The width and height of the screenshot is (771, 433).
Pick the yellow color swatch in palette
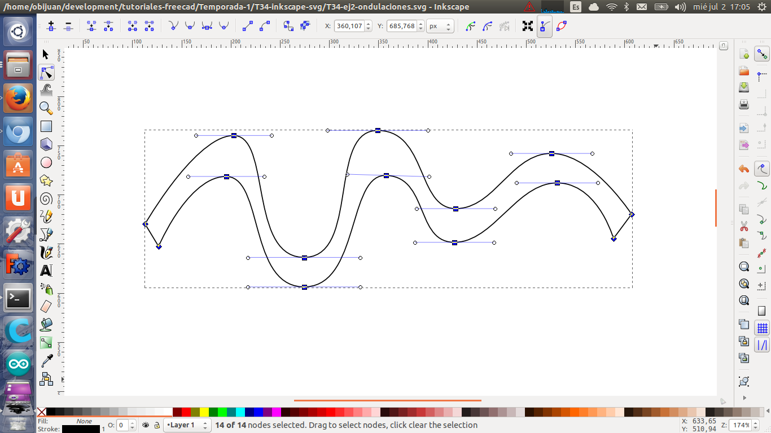(204, 412)
